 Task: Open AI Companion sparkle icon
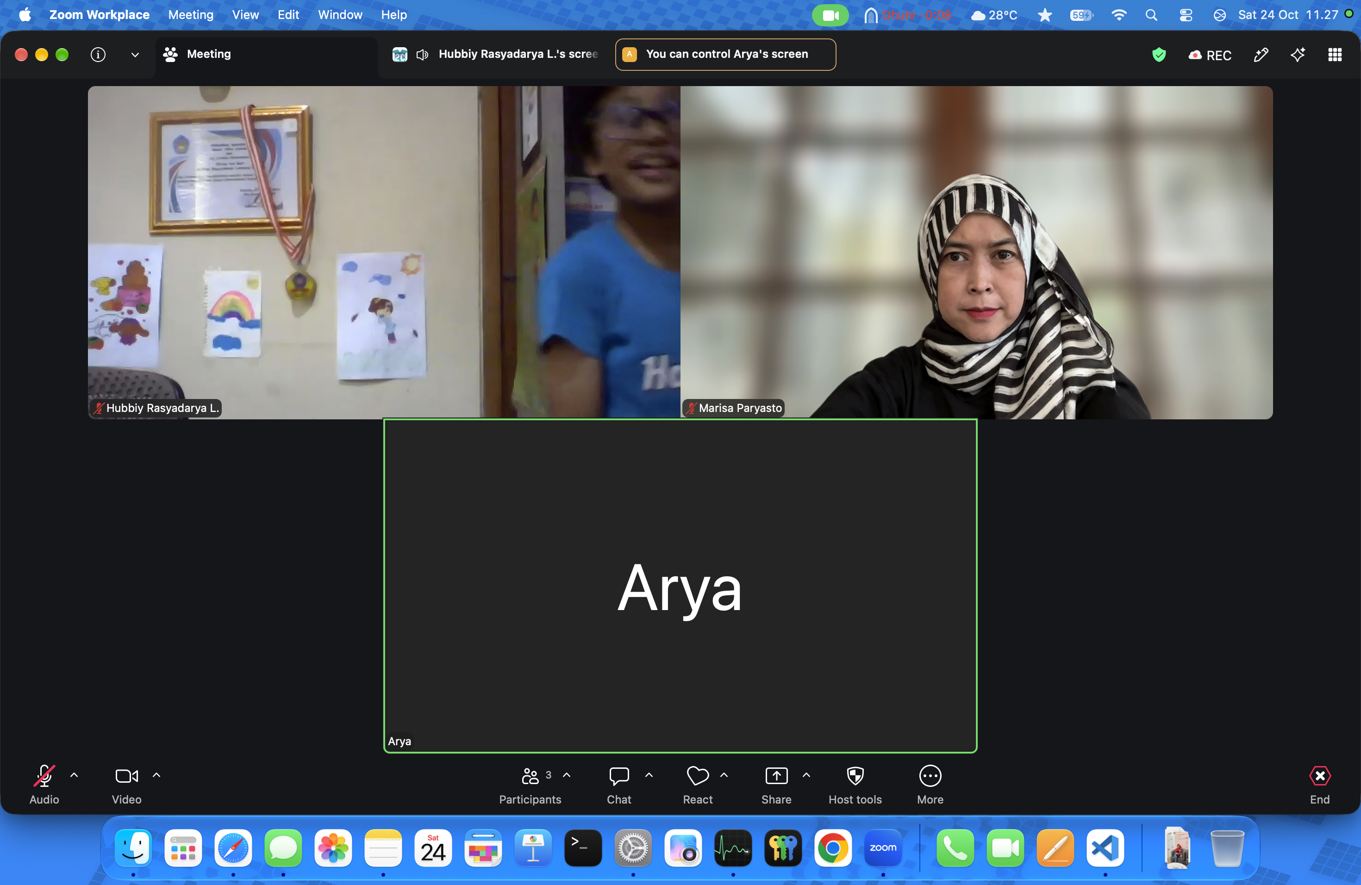point(1298,55)
